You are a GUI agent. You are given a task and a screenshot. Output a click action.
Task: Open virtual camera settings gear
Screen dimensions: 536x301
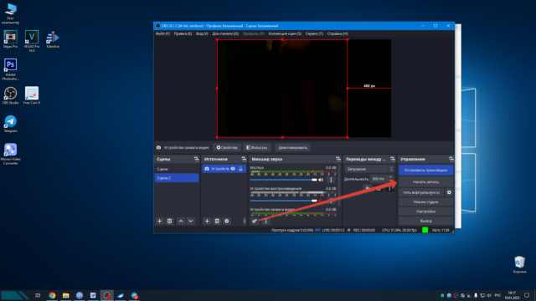(449, 192)
